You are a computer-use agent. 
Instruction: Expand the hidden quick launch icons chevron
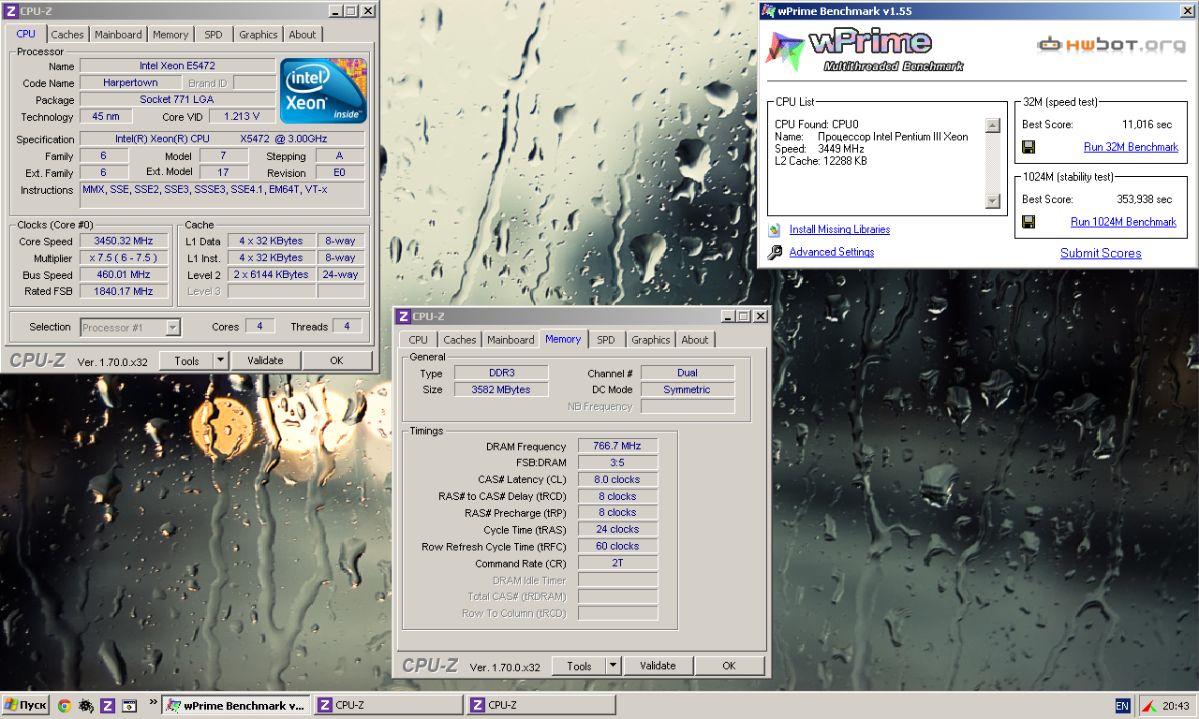[153, 701]
